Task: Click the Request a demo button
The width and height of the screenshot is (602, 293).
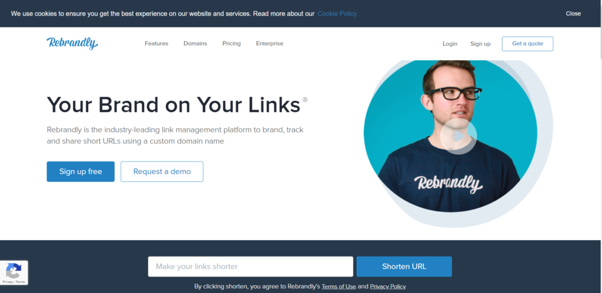Action: click(x=162, y=171)
